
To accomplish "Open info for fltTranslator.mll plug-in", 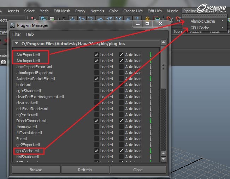I will [x=151, y=133].
